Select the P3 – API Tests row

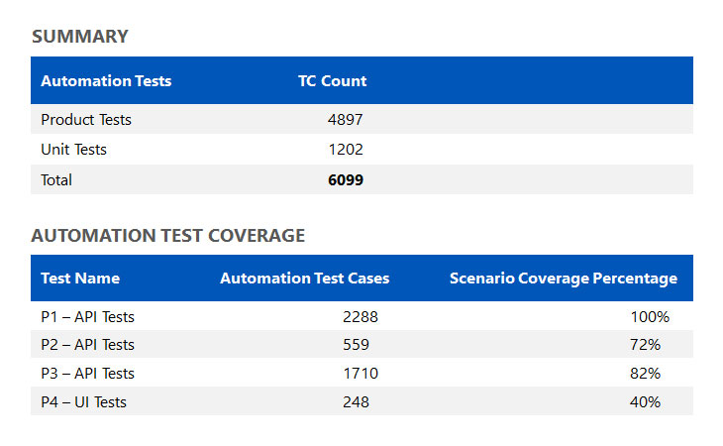click(x=87, y=374)
